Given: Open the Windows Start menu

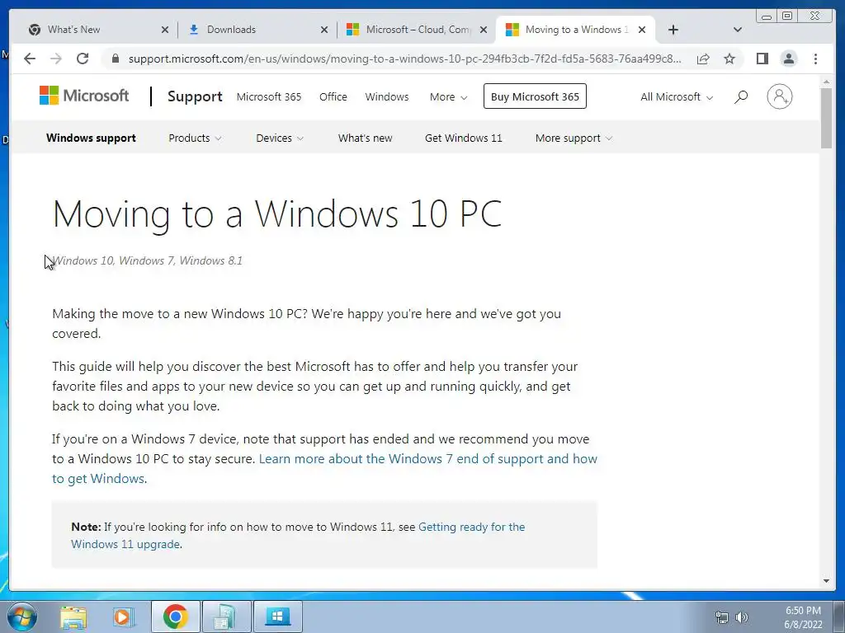Looking at the screenshot, I should coord(21,617).
